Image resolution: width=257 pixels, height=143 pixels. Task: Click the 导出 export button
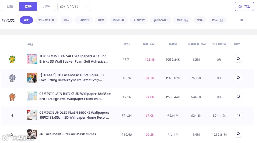tap(244, 6)
